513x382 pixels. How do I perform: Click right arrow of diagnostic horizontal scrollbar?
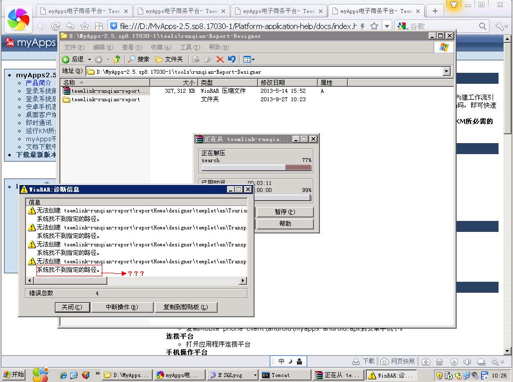point(243,280)
